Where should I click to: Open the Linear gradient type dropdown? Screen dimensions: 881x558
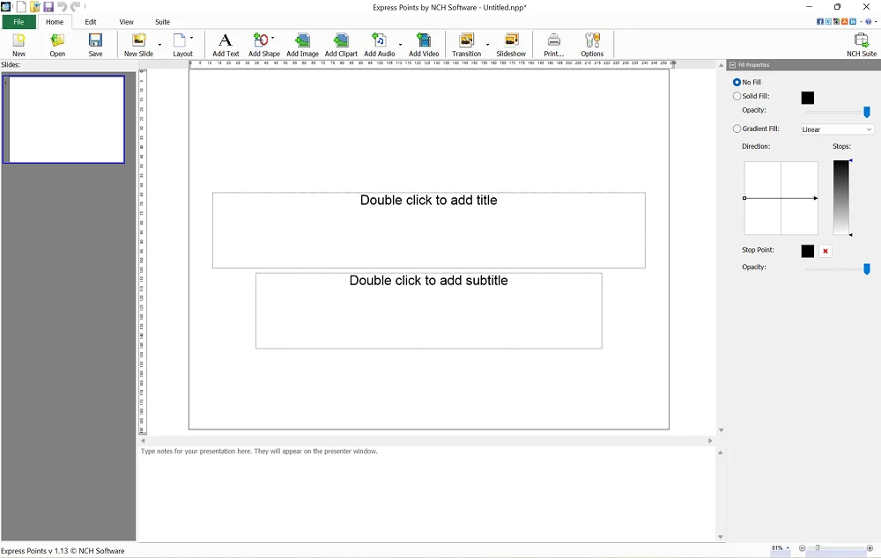pos(836,129)
